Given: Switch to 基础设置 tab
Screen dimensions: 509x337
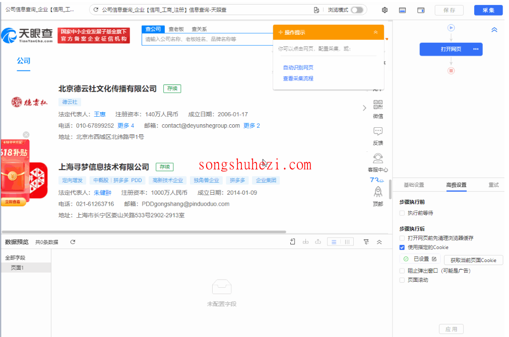Looking at the screenshot, I should pyautogui.click(x=414, y=185).
